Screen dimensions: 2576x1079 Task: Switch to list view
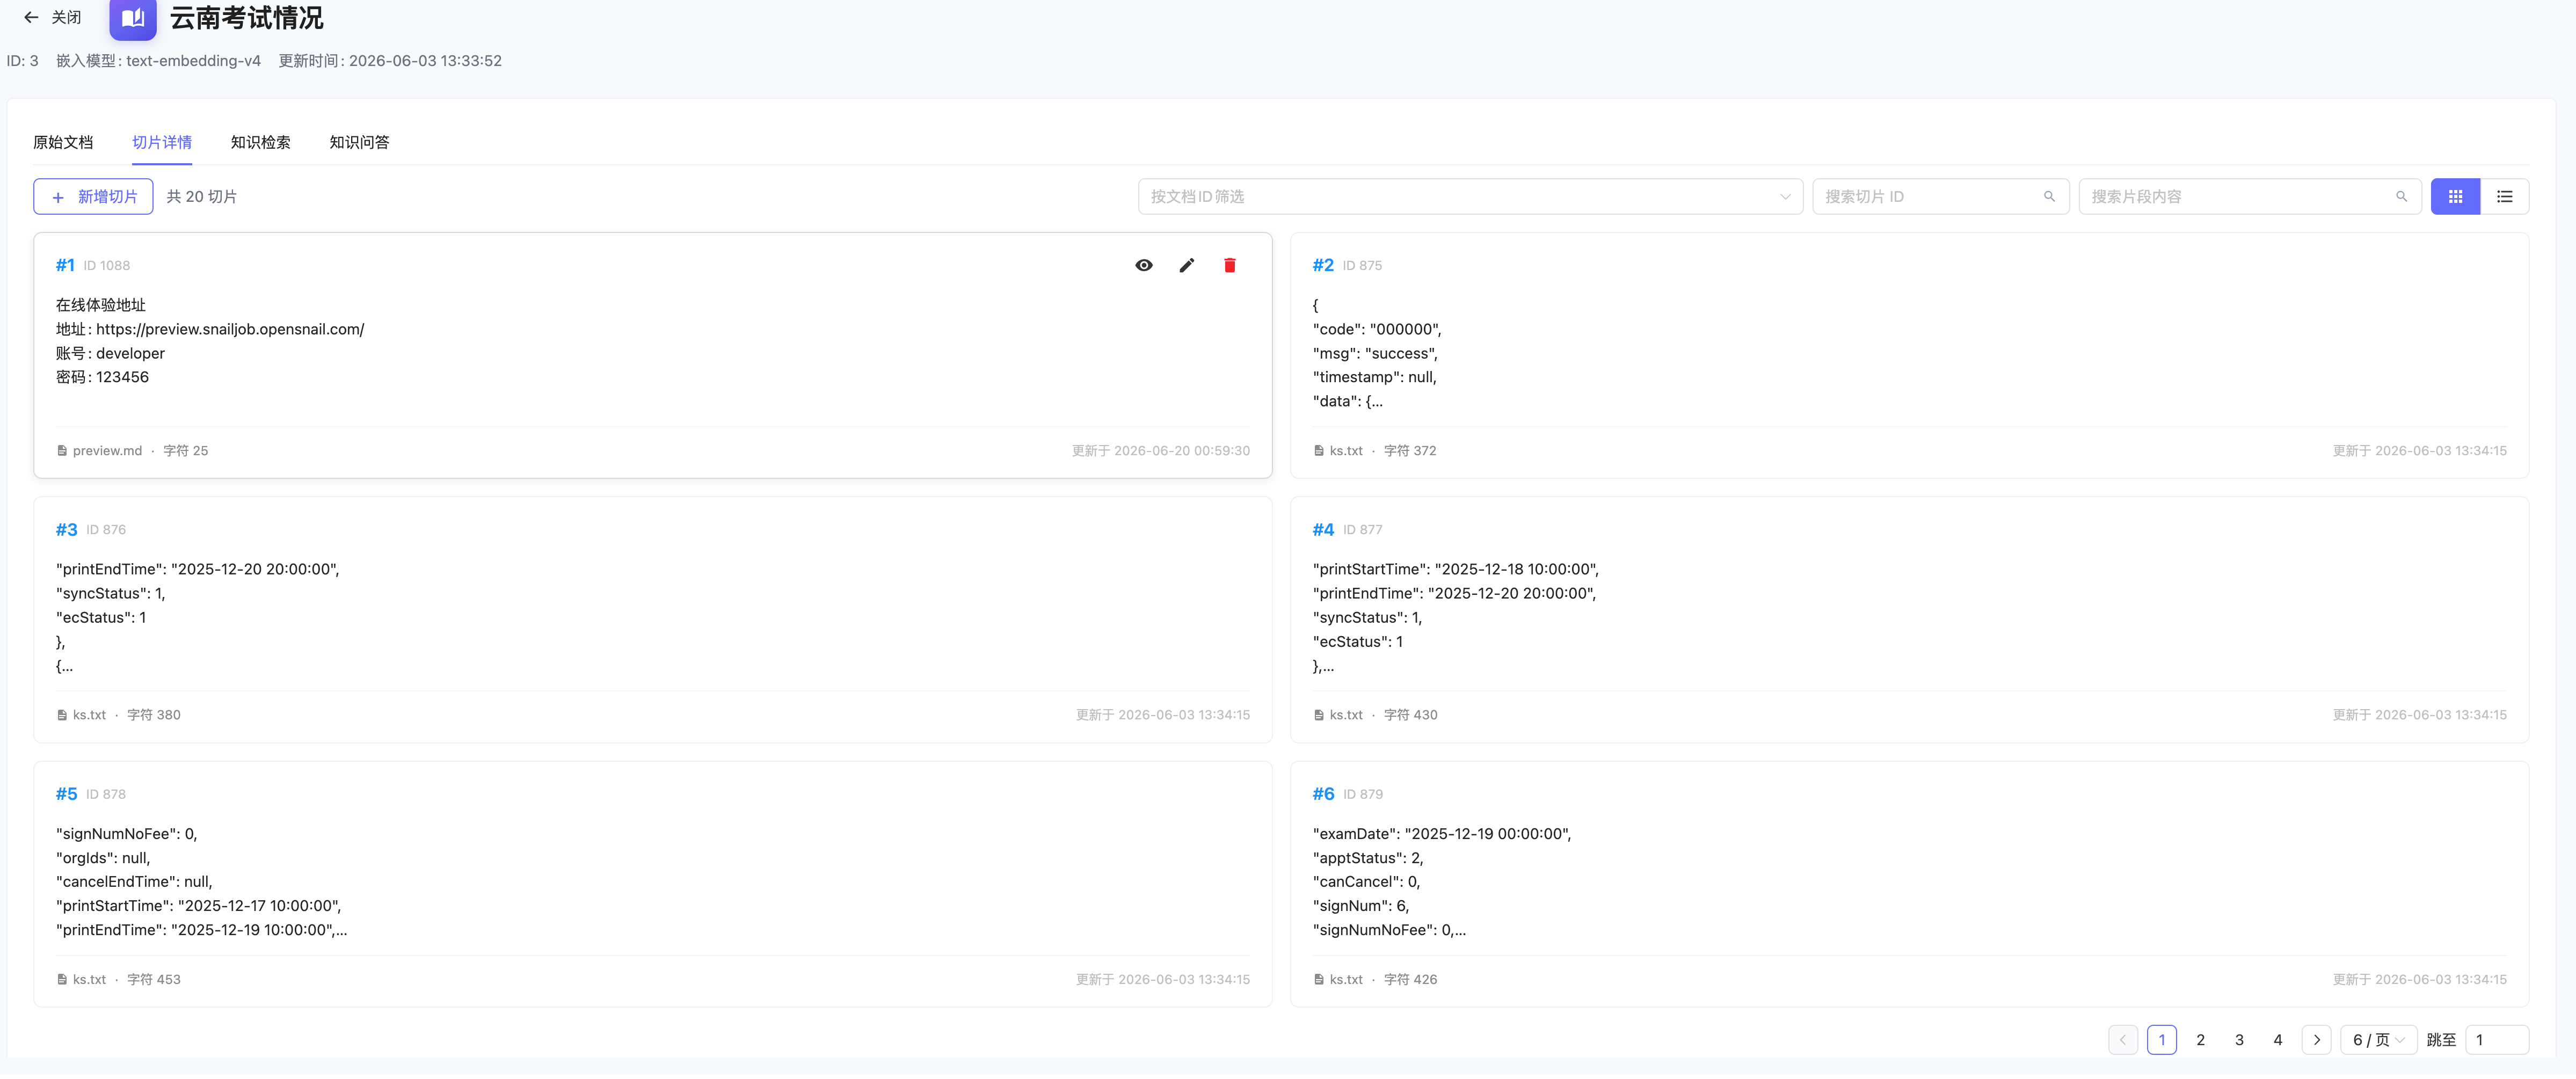pyautogui.click(x=2504, y=197)
